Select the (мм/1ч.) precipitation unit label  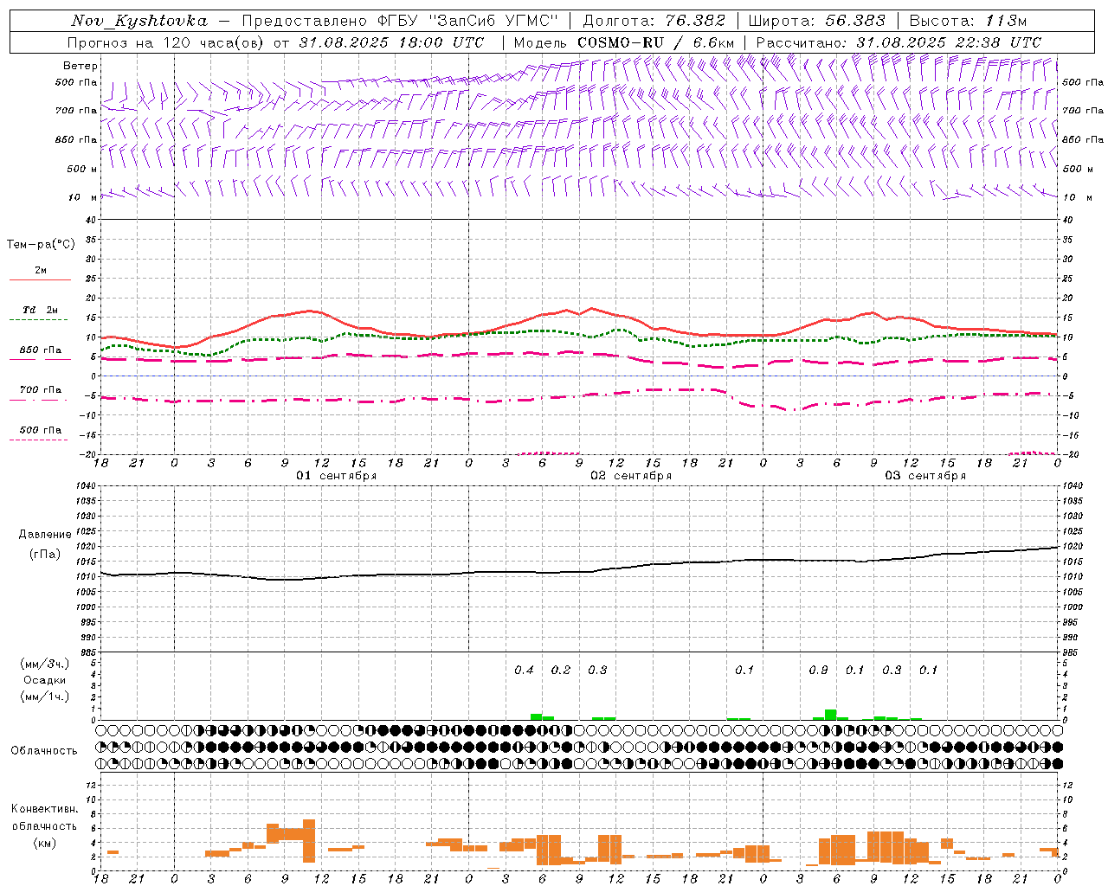pyautogui.click(x=44, y=697)
